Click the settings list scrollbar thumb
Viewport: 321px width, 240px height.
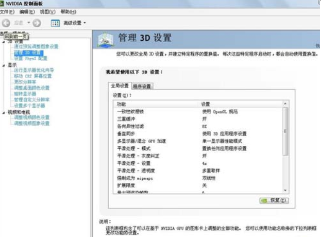click(x=285, y=131)
